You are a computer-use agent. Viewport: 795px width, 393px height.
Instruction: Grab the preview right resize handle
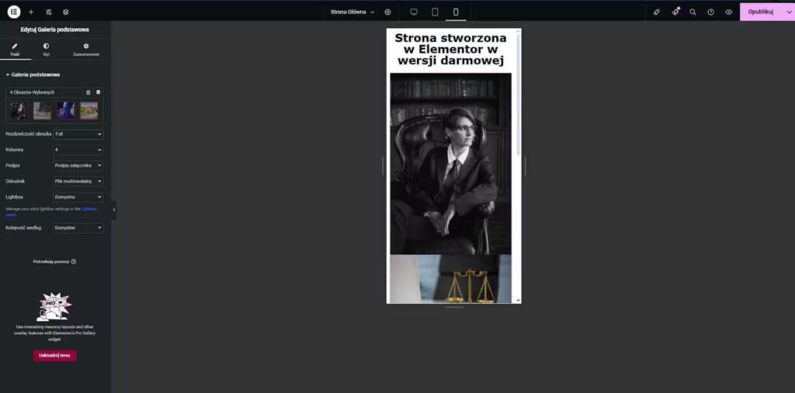(526, 166)
